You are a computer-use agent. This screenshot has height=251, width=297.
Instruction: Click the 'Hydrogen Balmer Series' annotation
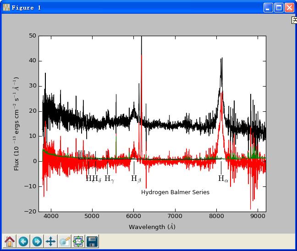[x=175, y=192]
